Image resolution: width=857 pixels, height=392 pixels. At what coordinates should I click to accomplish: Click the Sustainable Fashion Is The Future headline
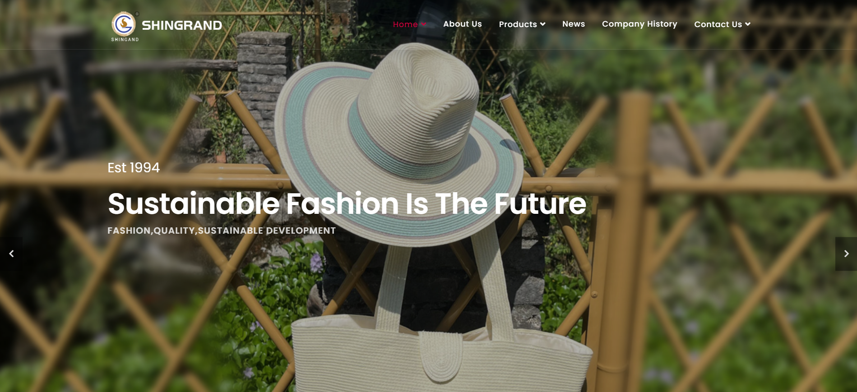347,204
